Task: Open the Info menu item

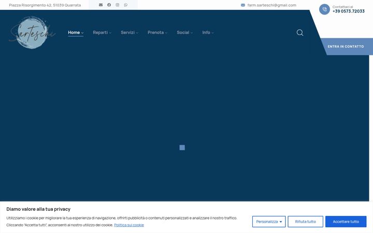Action: tap(208, 33)
